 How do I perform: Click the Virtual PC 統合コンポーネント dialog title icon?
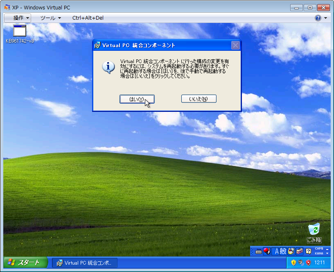click(x=97, y=45)
